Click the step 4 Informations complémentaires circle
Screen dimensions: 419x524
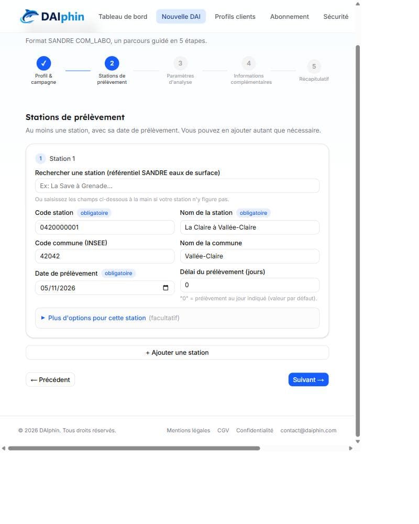(249, 63)
